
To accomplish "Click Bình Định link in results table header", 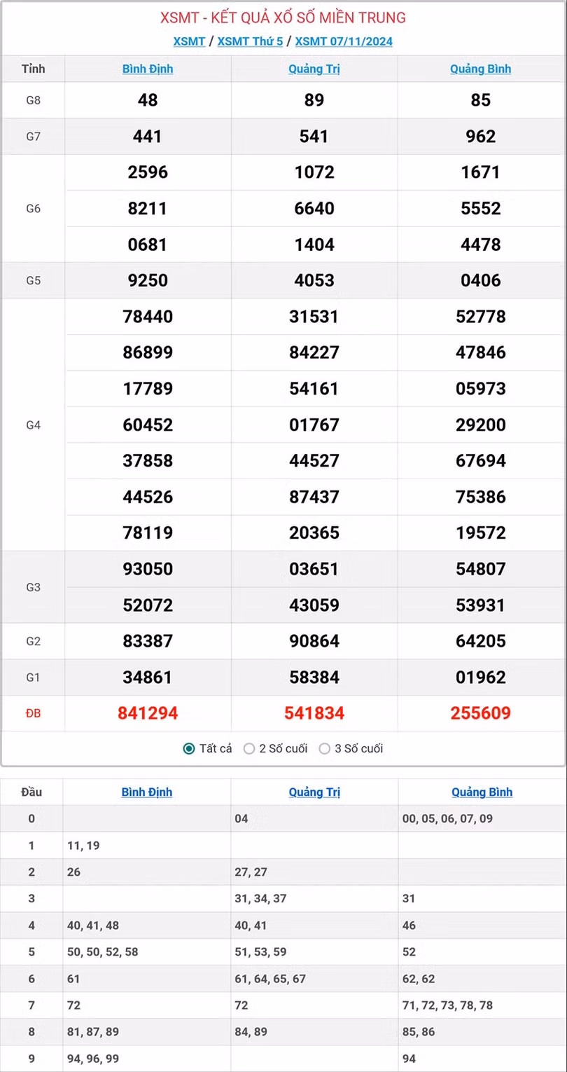I will click(x=148, y=69).
